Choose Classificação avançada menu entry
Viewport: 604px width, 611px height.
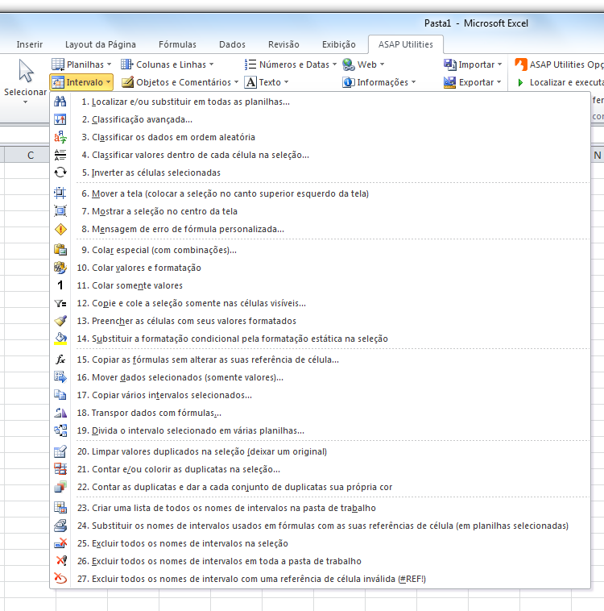320,119
